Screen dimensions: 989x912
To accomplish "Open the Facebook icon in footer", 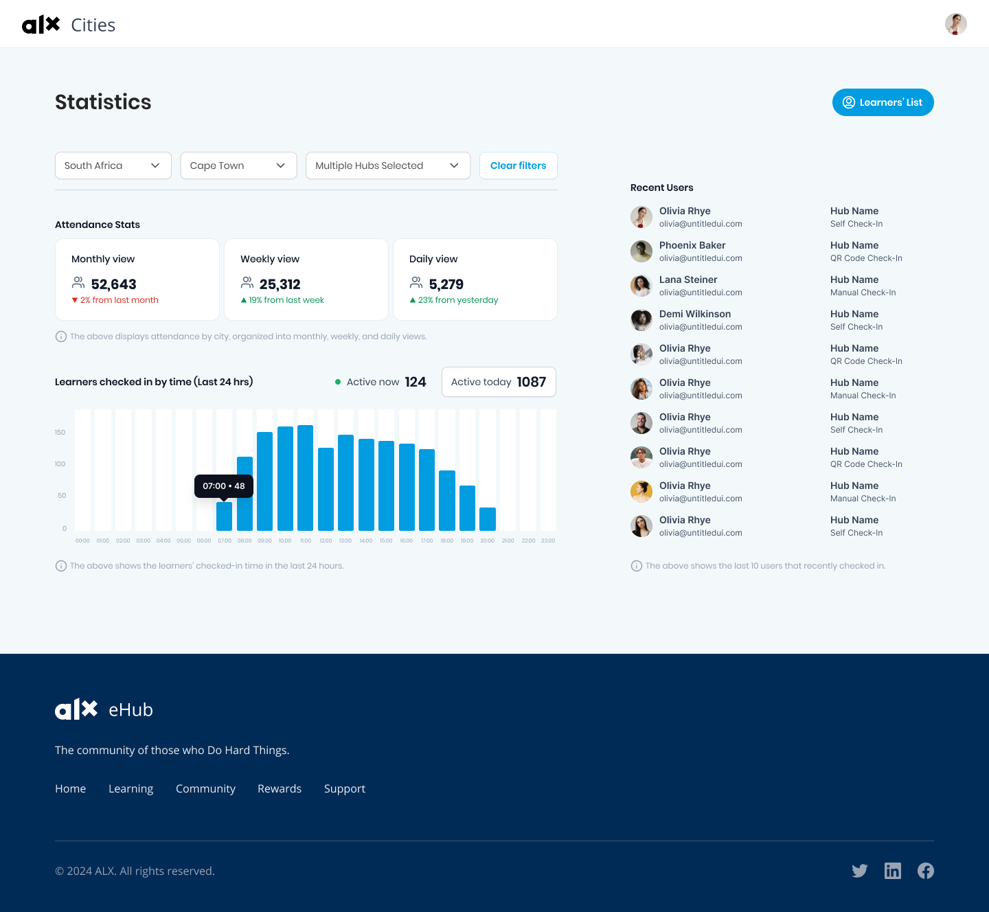I will coord(925,871).
